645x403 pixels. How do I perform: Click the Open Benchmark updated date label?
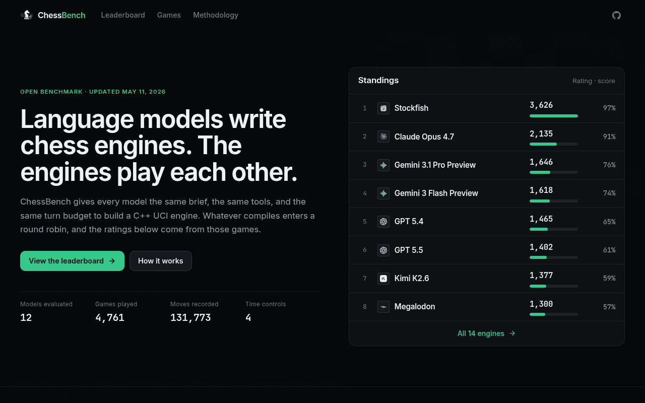coord(93,92)
